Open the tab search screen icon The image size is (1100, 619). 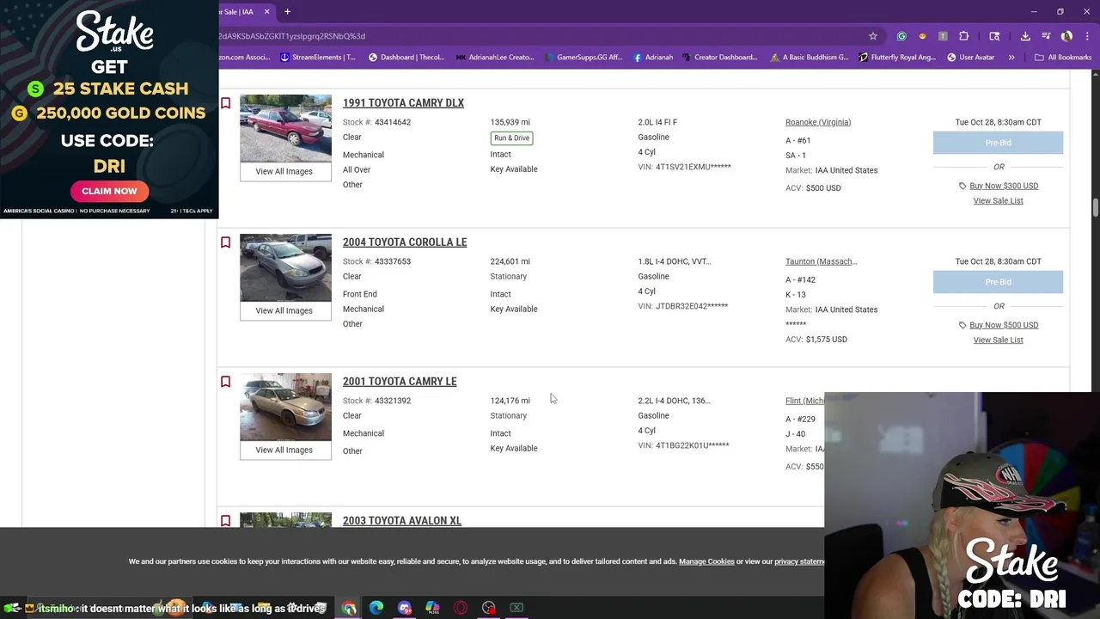click(994, 36)
